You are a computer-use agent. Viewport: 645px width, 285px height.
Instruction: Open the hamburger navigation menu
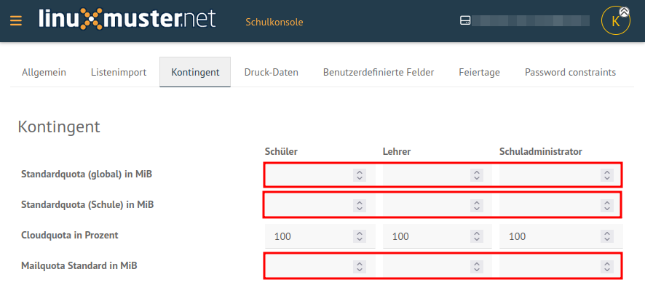point(16,20)
